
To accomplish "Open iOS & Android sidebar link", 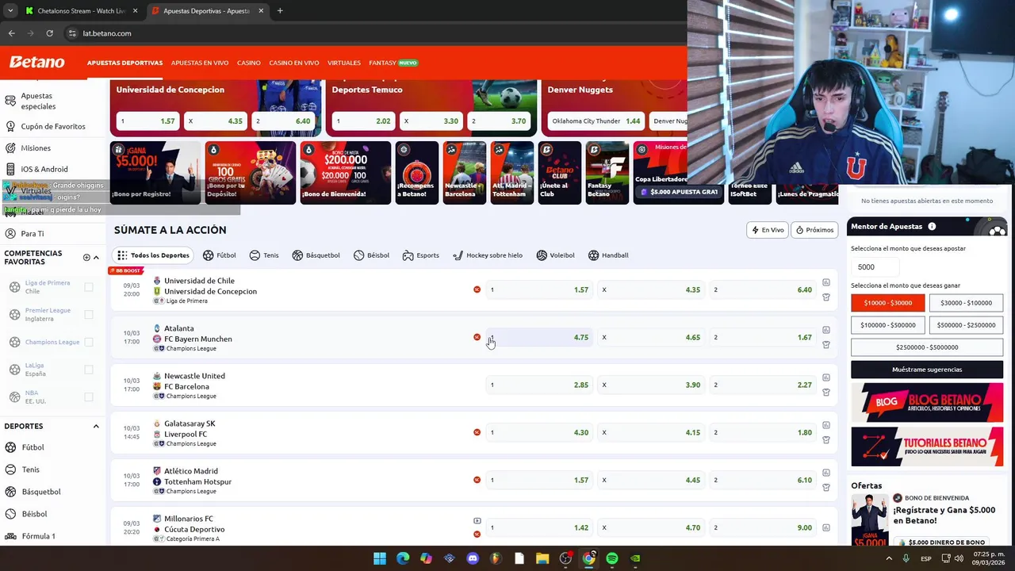I will (x=44, y=169).
